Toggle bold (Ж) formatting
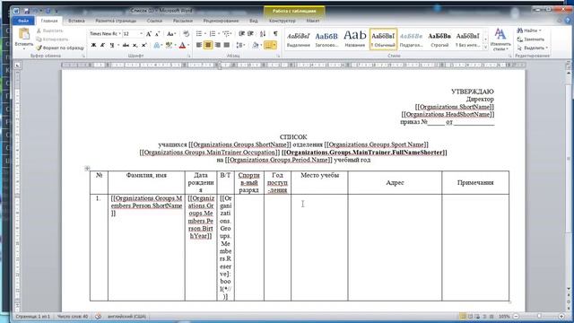 (x=93, y=45)
